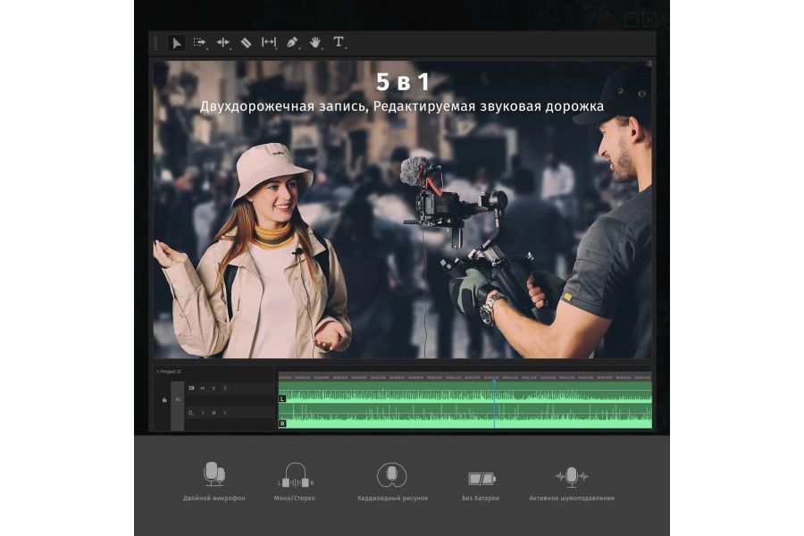Select the Track Select Forward tool

199,42
